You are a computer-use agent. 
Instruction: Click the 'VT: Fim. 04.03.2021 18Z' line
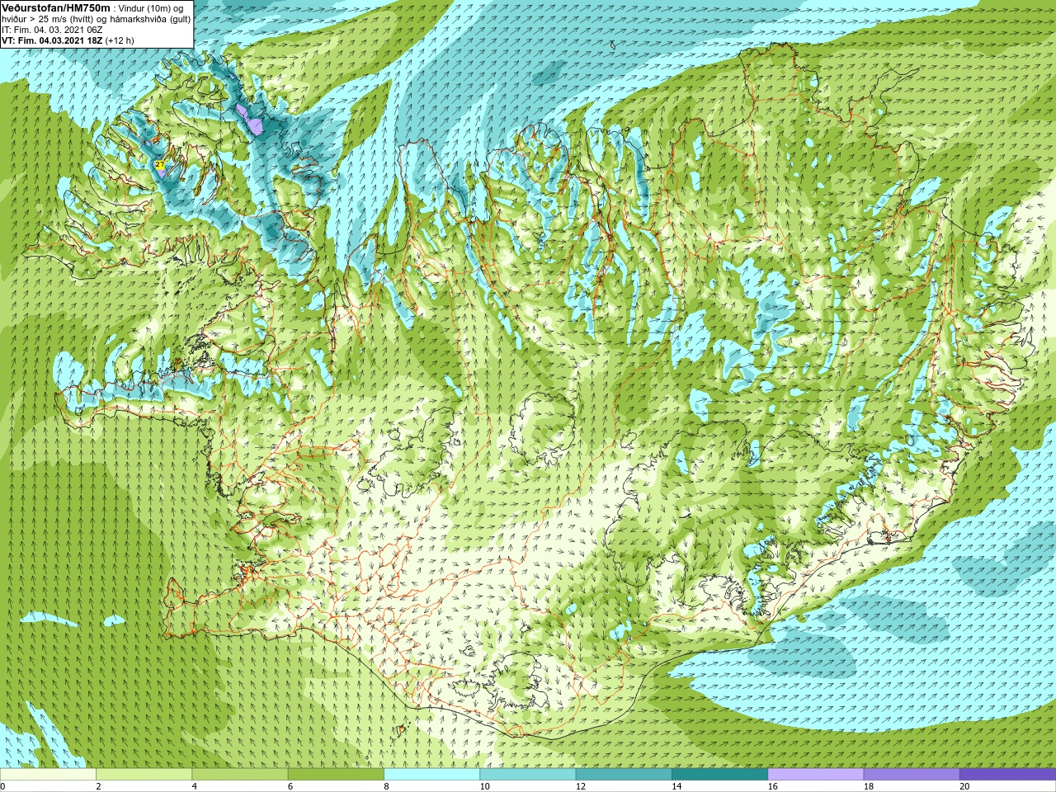point(52,40)
